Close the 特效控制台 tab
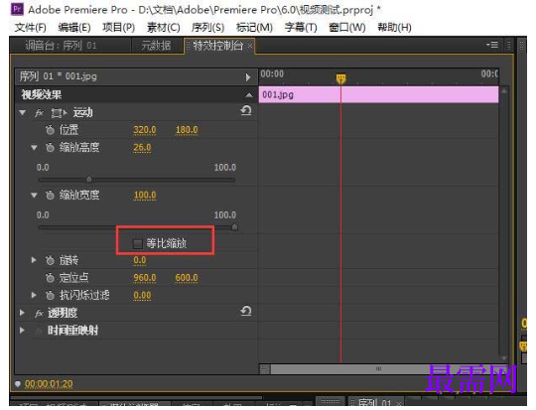Image resolution: width=536 pixels, height=410 pixels. click(x=250, y=46)
